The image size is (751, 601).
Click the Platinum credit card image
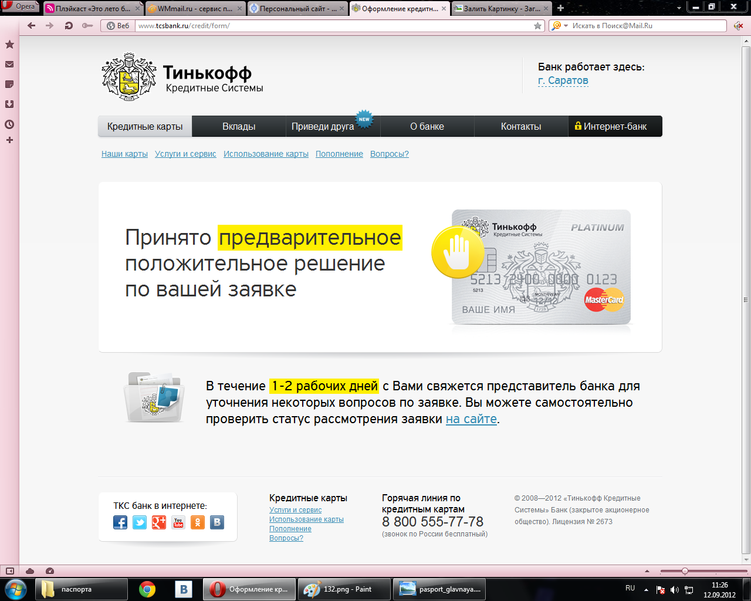coord(541,267)
